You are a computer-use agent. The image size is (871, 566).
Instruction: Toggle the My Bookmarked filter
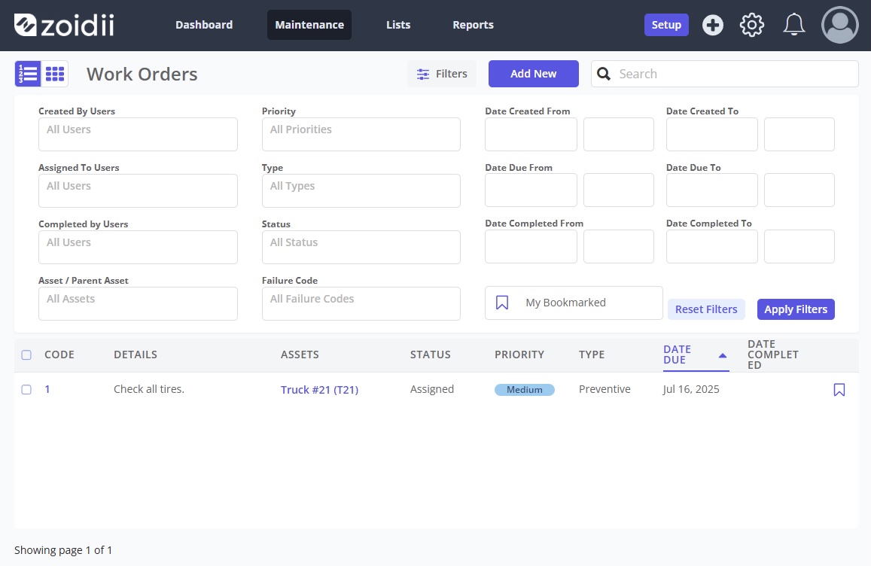pyautogui.click(x=573, y=303)
